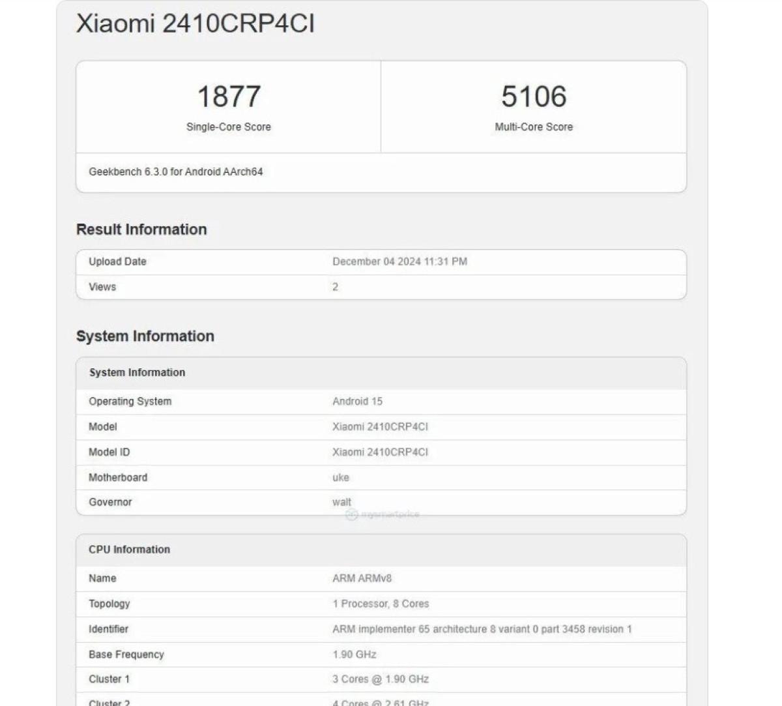Select the Motherboard value uke
This screenshot has width=782, height=706.
pyautogui.click(x=341, y=478)
